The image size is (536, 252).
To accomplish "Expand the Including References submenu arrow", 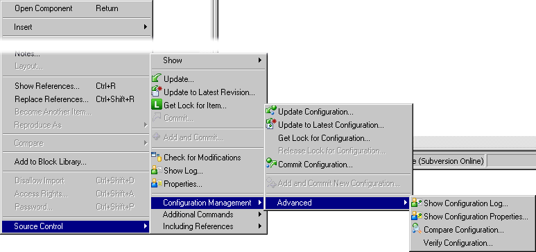I will [260, 226].
